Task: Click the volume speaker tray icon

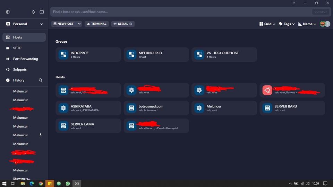Action: pos(308,184)
